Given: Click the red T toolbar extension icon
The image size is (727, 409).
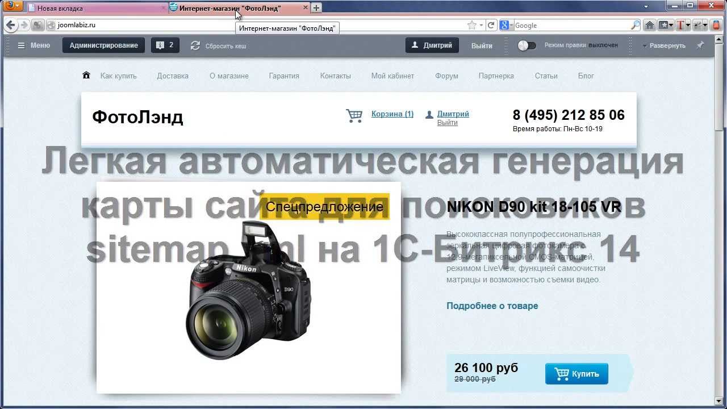Looking at the screenshot, I should [x=680, y=25].
